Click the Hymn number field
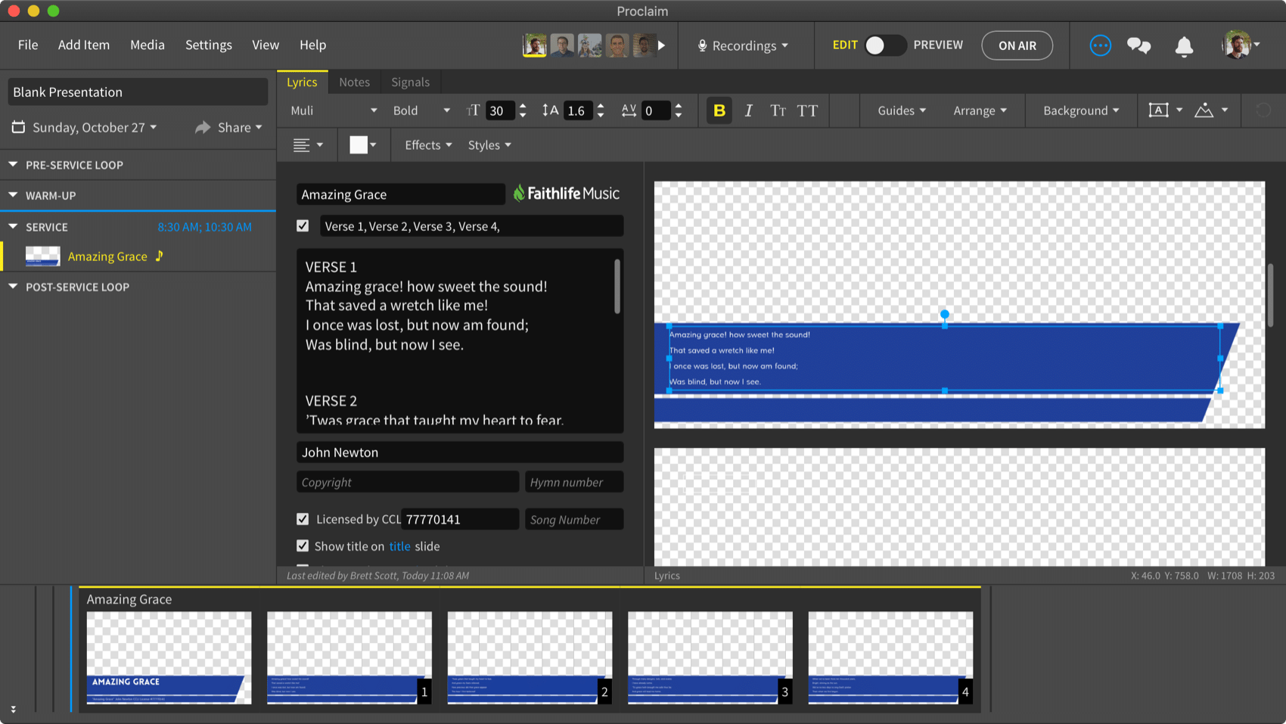Image resolution: width=1286 pixels, height=724 pixels. (574, 482)
